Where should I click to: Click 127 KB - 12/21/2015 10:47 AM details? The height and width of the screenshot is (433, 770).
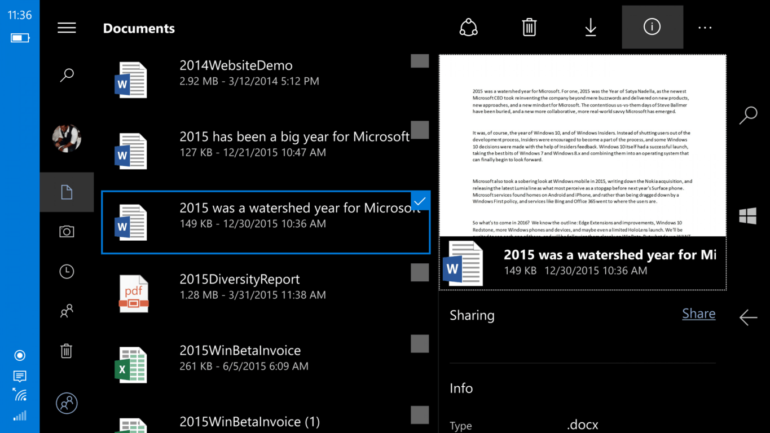coord(253,152)
